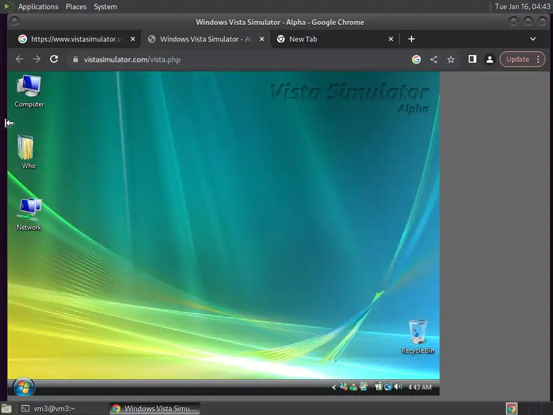
Task: Open a new tab with the plus button
Action: pos(411,39)
